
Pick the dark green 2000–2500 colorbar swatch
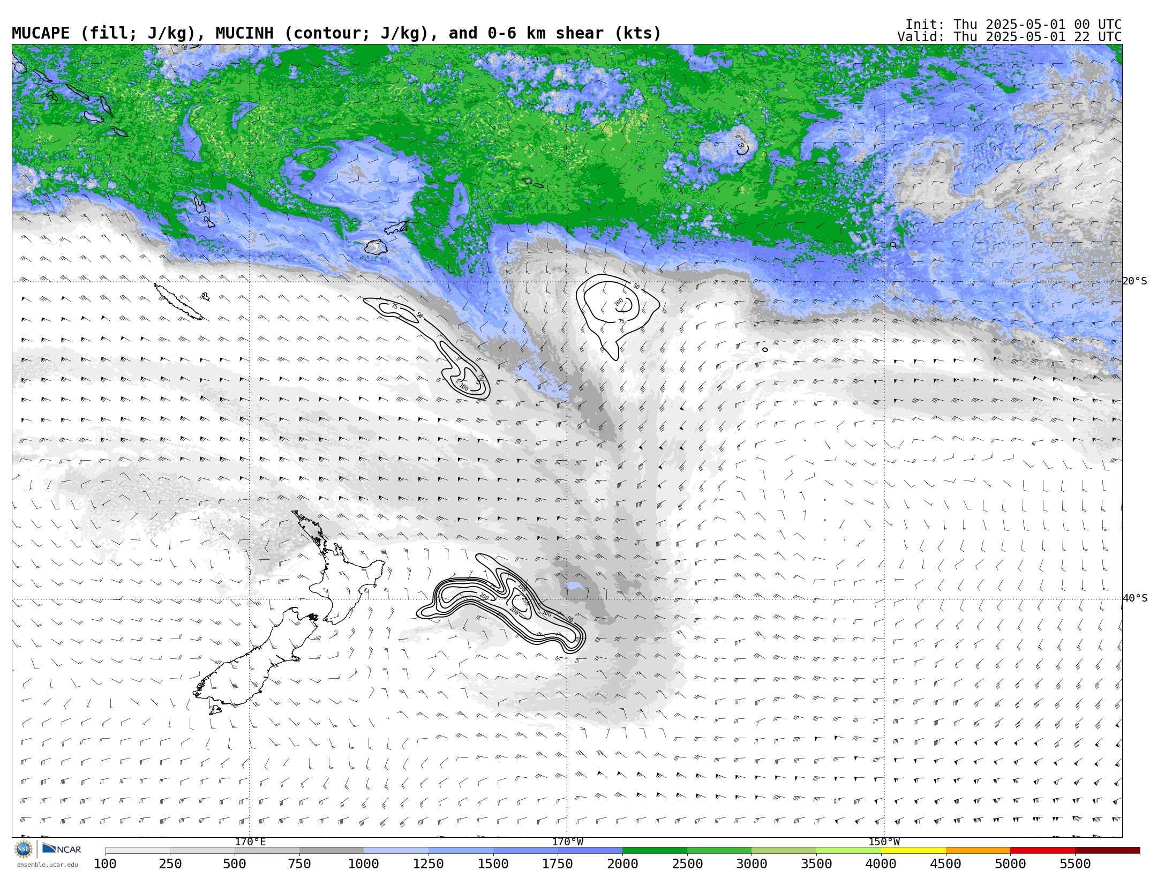[655, 851]
